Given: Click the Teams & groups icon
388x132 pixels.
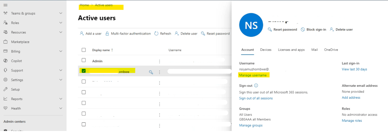Looking at the screenshot, I should 5,13.
